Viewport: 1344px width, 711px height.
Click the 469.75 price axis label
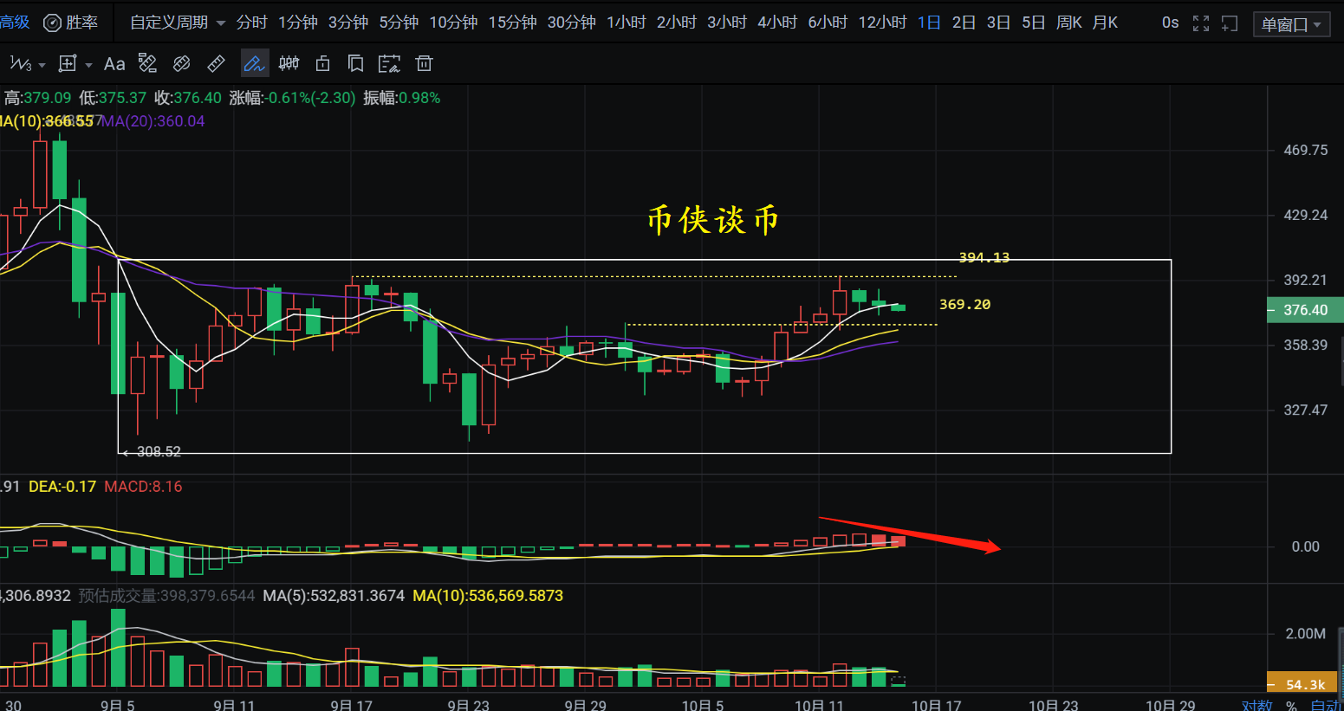(x=1305, y=150)
